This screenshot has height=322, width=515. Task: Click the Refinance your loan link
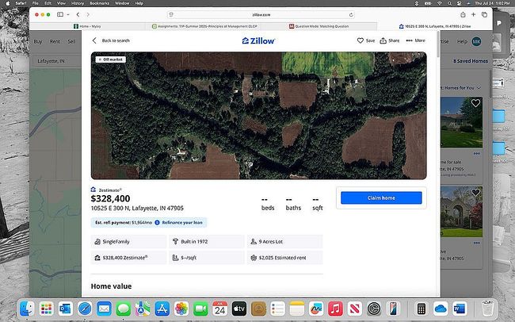pyautogui.click(x=182, y=222)
